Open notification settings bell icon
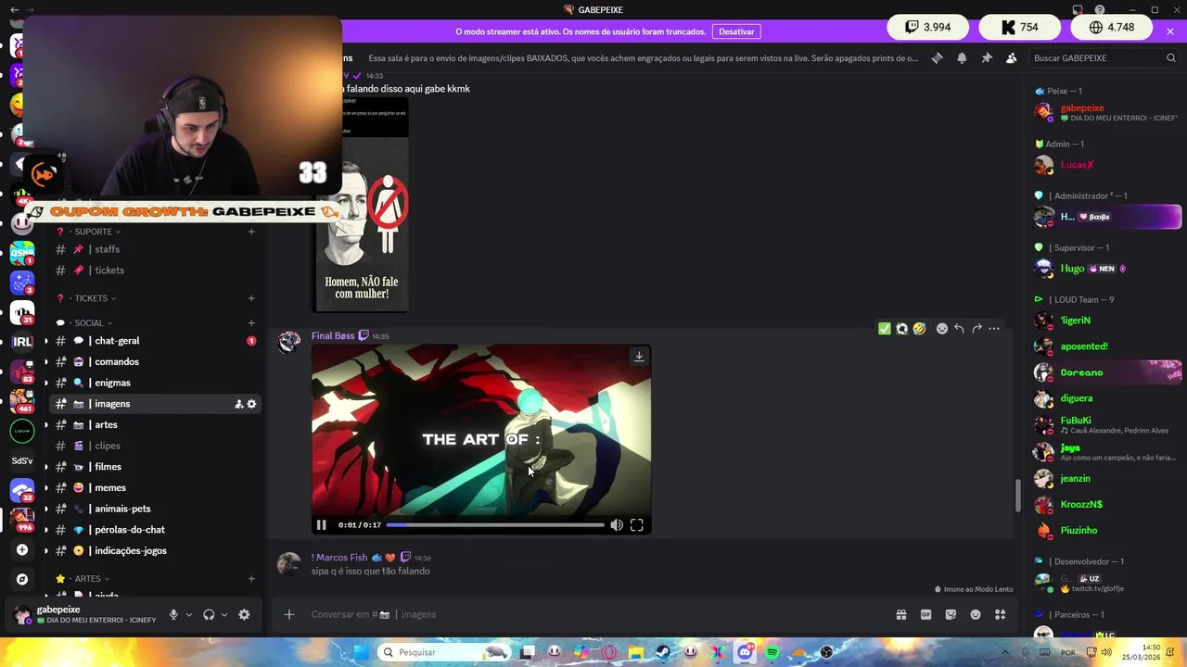This screenshot has width=1187, height=667. 962,57
